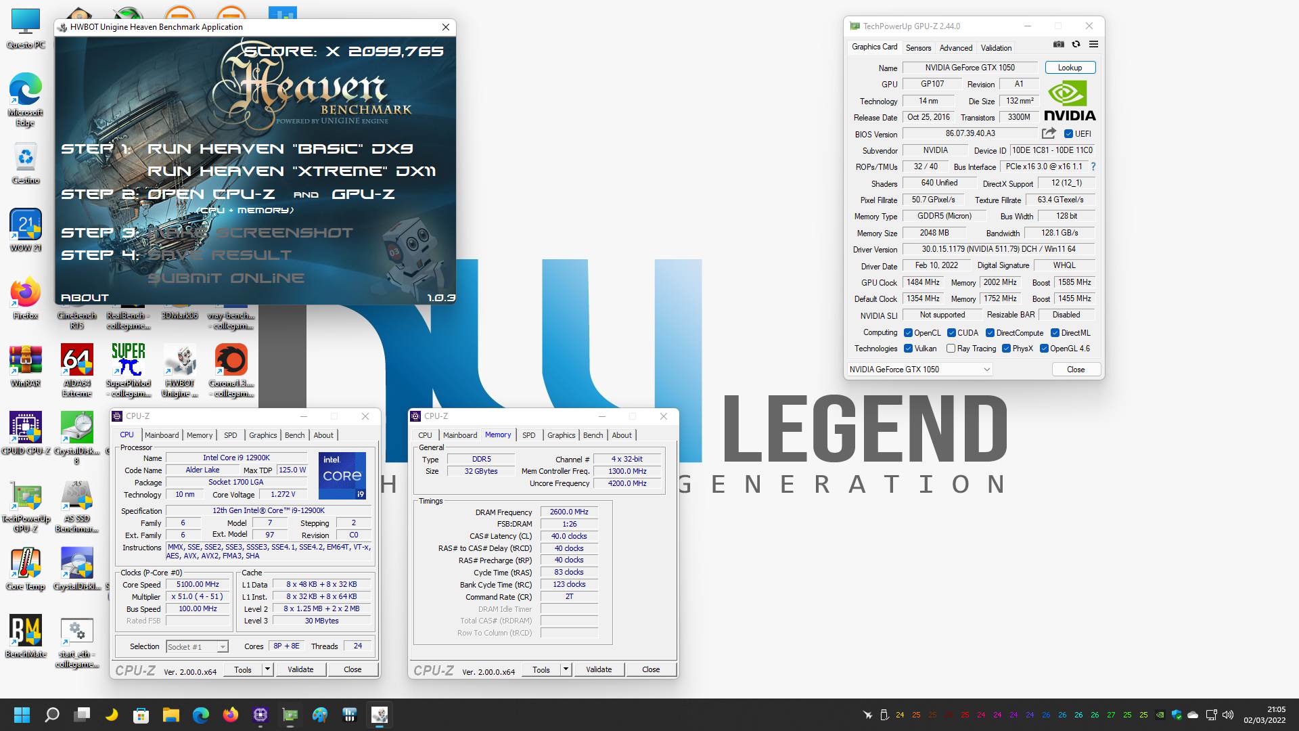Open Bench tab in CPU-Z CPU window
This screenshot has height=731, width=1299.
[x=294, y=435]
